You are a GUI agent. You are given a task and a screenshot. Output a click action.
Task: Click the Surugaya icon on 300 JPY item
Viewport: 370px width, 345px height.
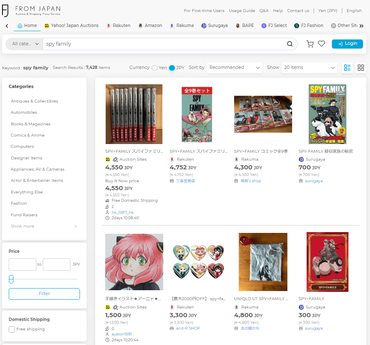click(301, 307)
